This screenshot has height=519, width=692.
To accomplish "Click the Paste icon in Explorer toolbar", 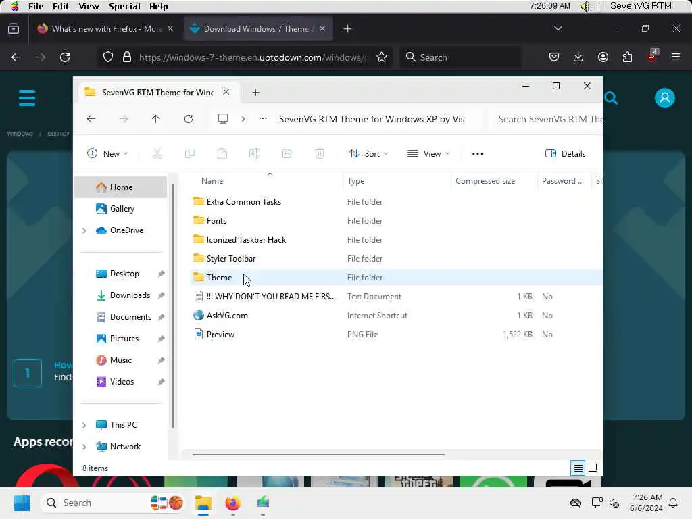I will pos(222,153).
